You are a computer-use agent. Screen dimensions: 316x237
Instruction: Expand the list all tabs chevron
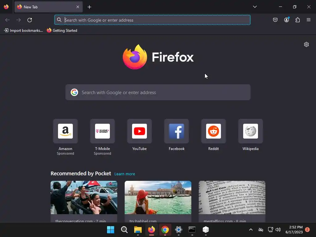click(x=255, y=7)
